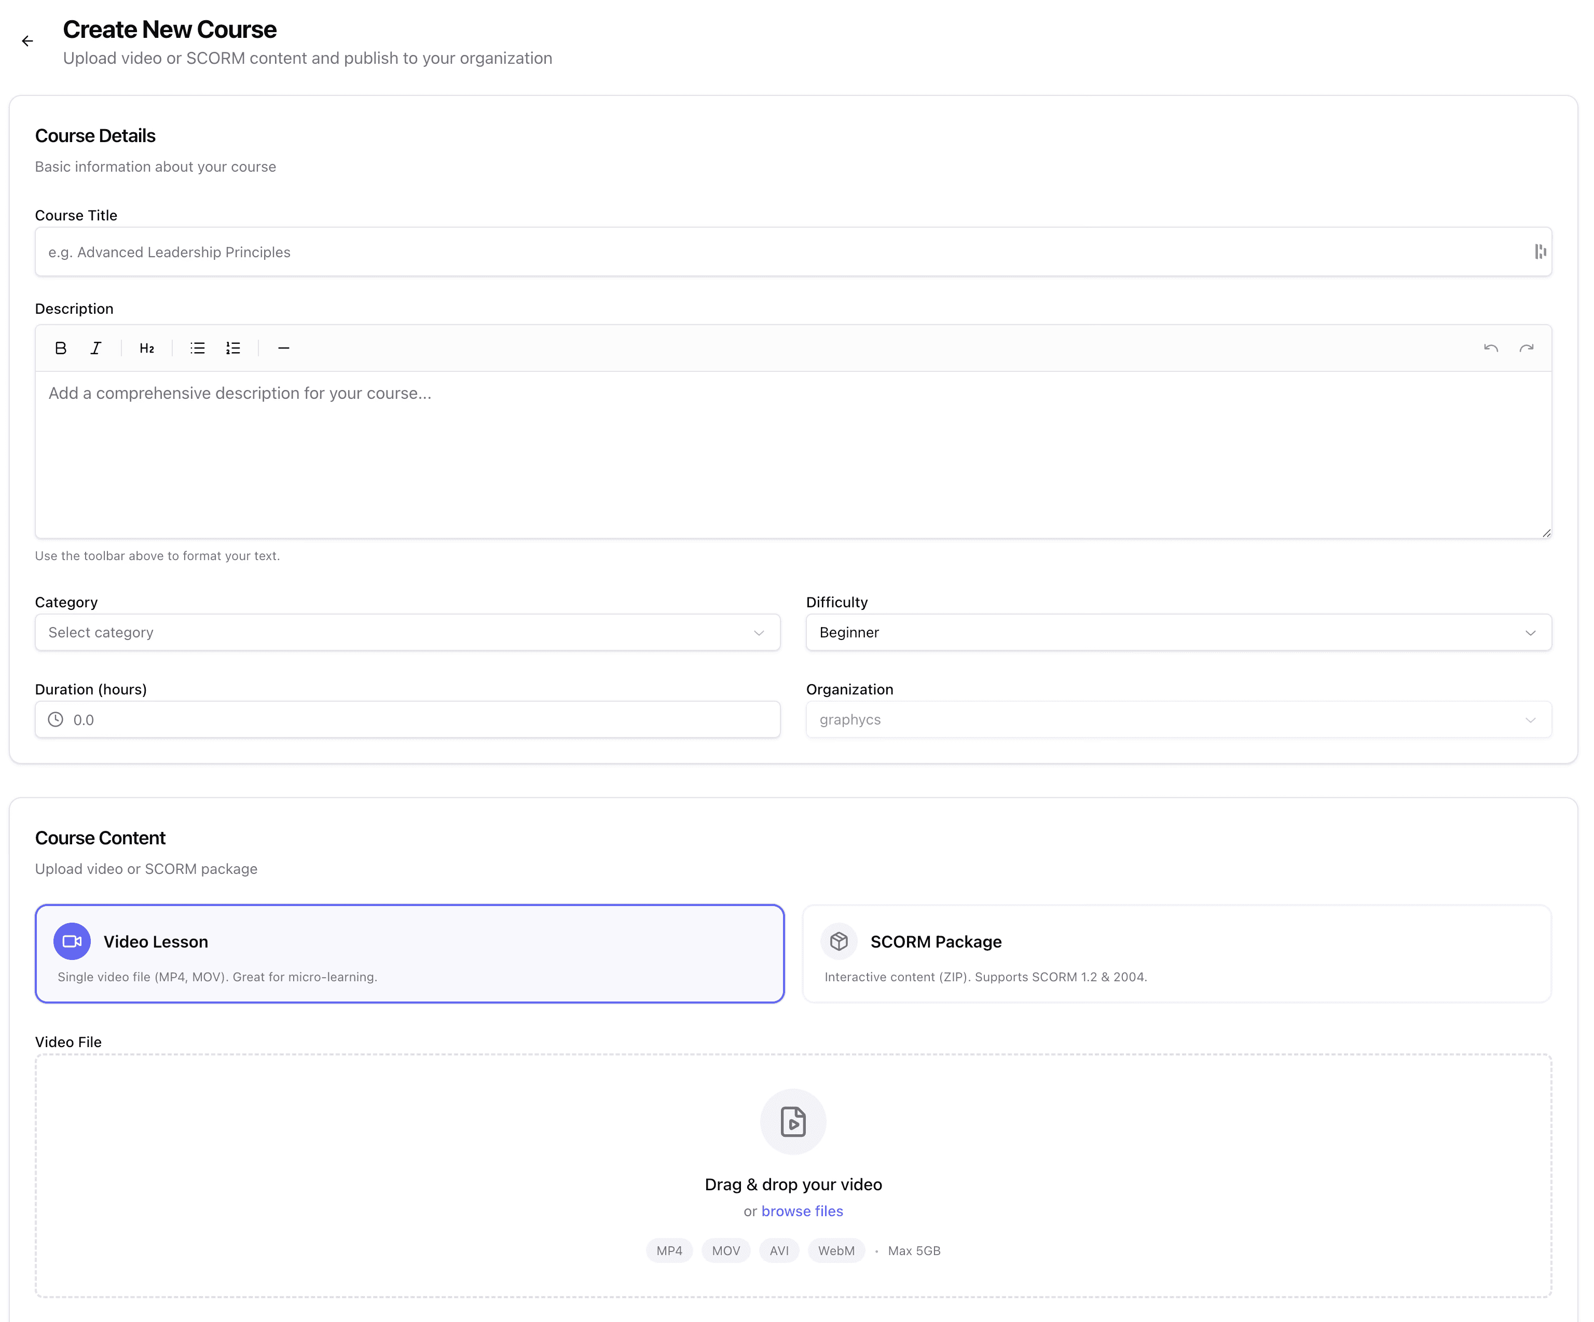Expand the Organization dropdown
The height and width of the screenshot is (1322, 1594).
[x=1178, y=719]
